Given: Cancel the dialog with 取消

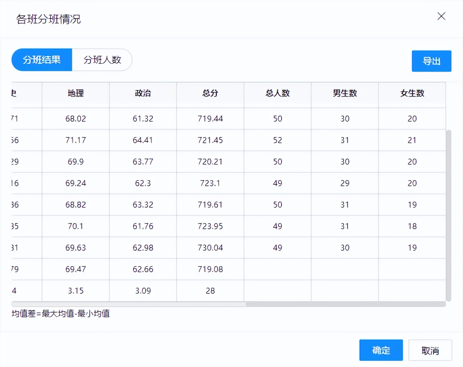Looking at the screenshot, I should pyautogui.click(x=430, y=351).
